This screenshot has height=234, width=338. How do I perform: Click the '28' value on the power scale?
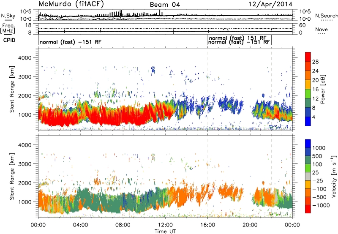point(315,62)
